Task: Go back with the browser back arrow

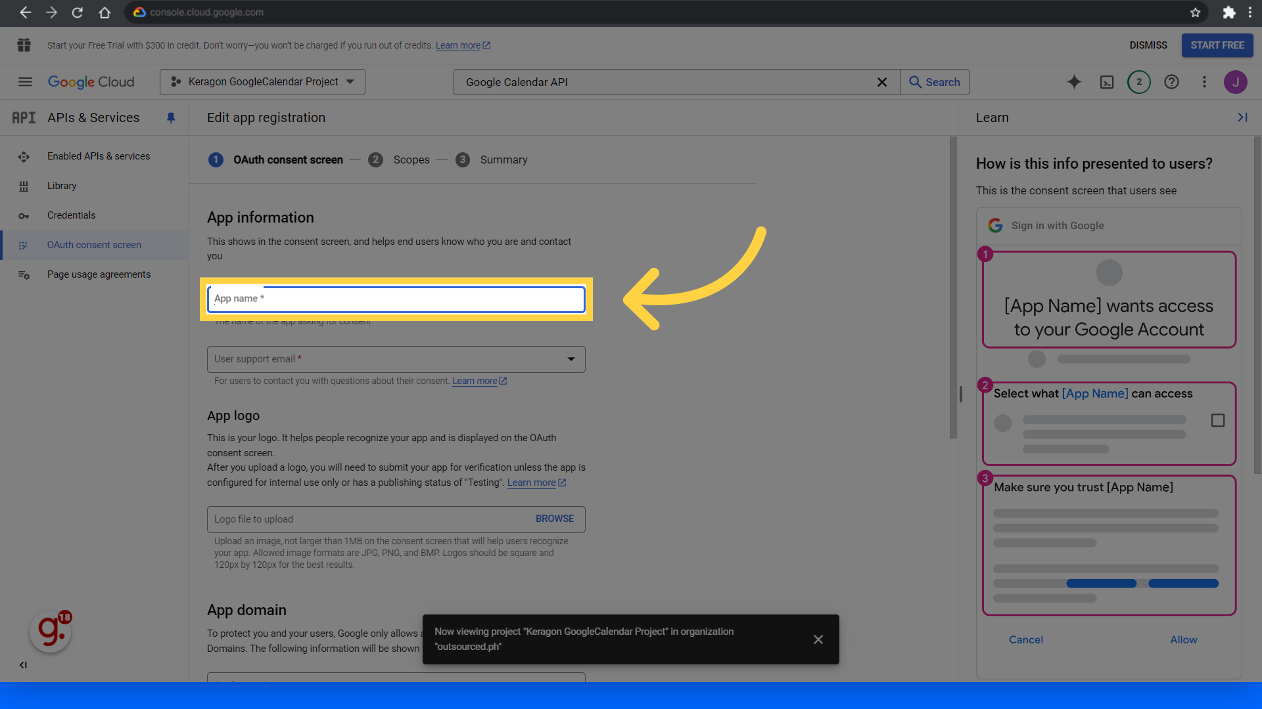Action: pyautogui.click(x=25, y=12)
